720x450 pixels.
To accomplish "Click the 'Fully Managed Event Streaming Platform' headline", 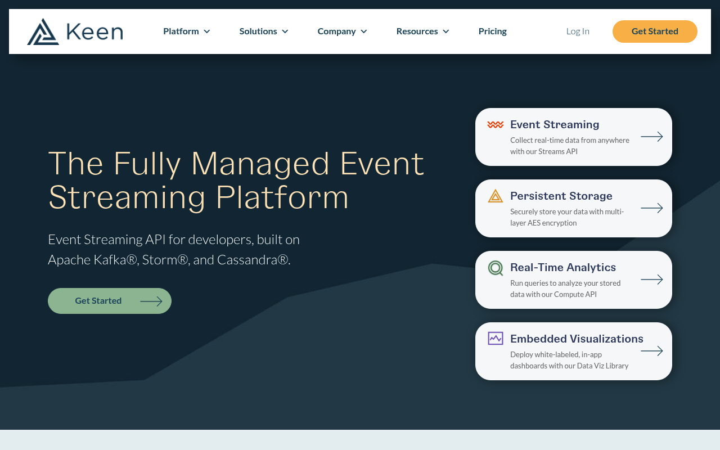I will 236,180.
